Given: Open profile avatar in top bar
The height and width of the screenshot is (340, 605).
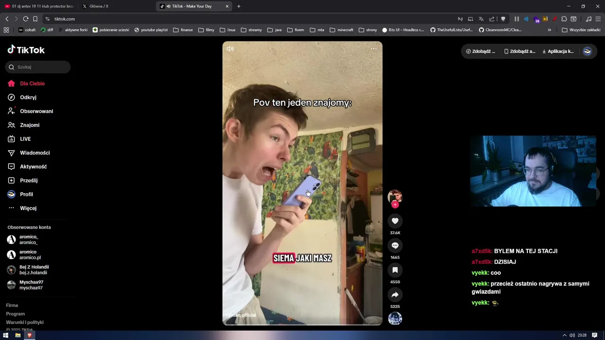Looking at the screenshot, I should point(587,51).
